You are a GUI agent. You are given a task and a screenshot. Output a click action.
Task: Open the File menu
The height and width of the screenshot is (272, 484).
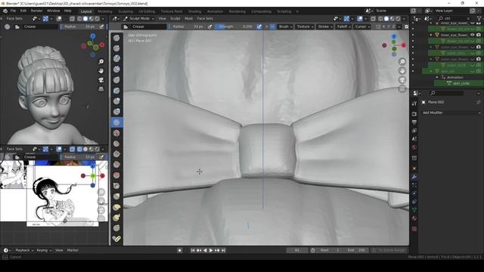[13, 11]
